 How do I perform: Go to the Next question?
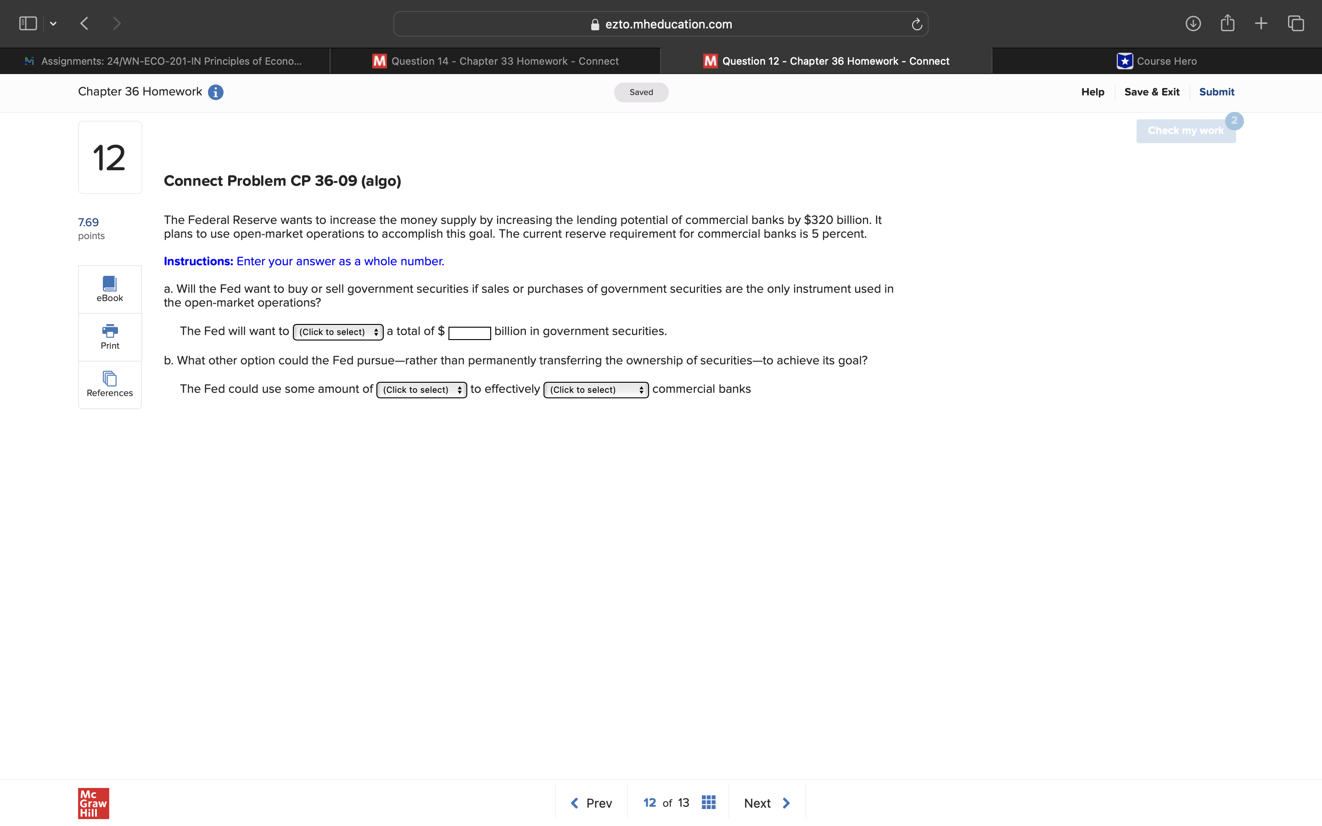tap(765, 803)
